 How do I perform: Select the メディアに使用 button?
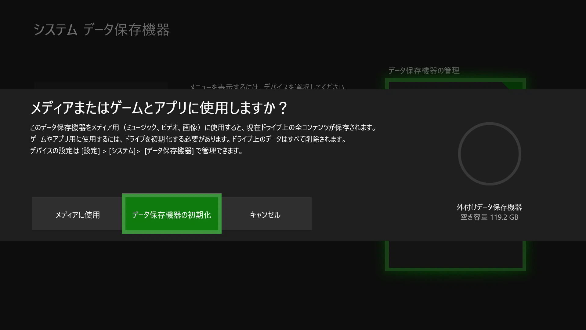[77, 214]
